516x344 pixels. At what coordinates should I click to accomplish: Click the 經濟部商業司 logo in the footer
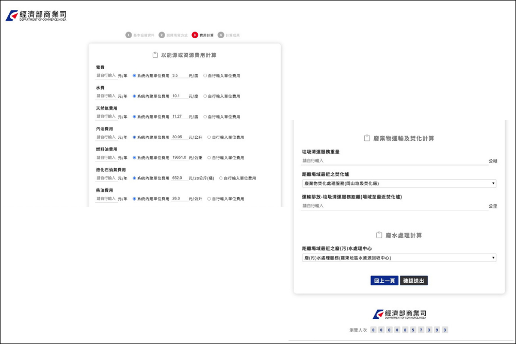(399, 313)
